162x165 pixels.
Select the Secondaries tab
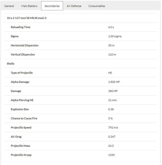pyautogui.click(x=52, y=6)
